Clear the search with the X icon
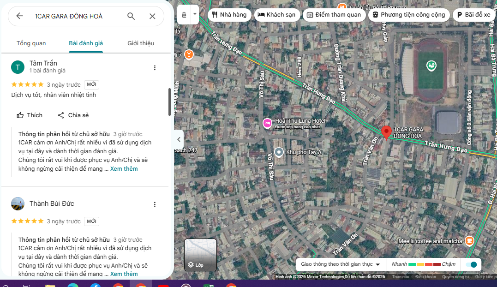This screenshot has height=287, width=497. [x=152, y=16]
